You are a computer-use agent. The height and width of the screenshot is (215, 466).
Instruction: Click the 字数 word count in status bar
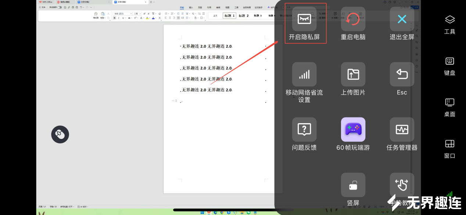(x=53, y=207)
